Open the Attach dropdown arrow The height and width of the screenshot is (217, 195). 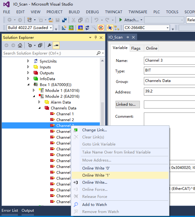pyautogui.click(x=141, y=20)
